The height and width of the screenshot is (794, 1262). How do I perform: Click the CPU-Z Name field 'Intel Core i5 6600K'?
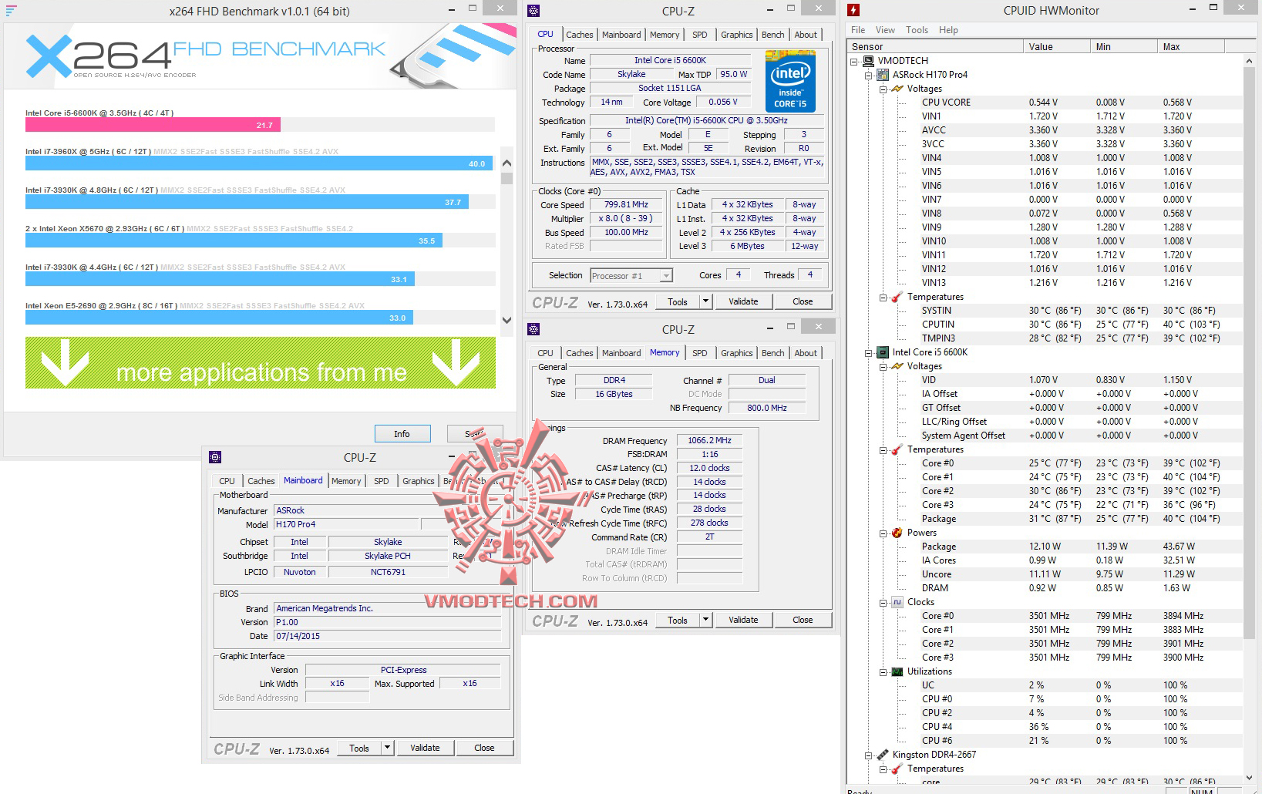tap(670, 60)
